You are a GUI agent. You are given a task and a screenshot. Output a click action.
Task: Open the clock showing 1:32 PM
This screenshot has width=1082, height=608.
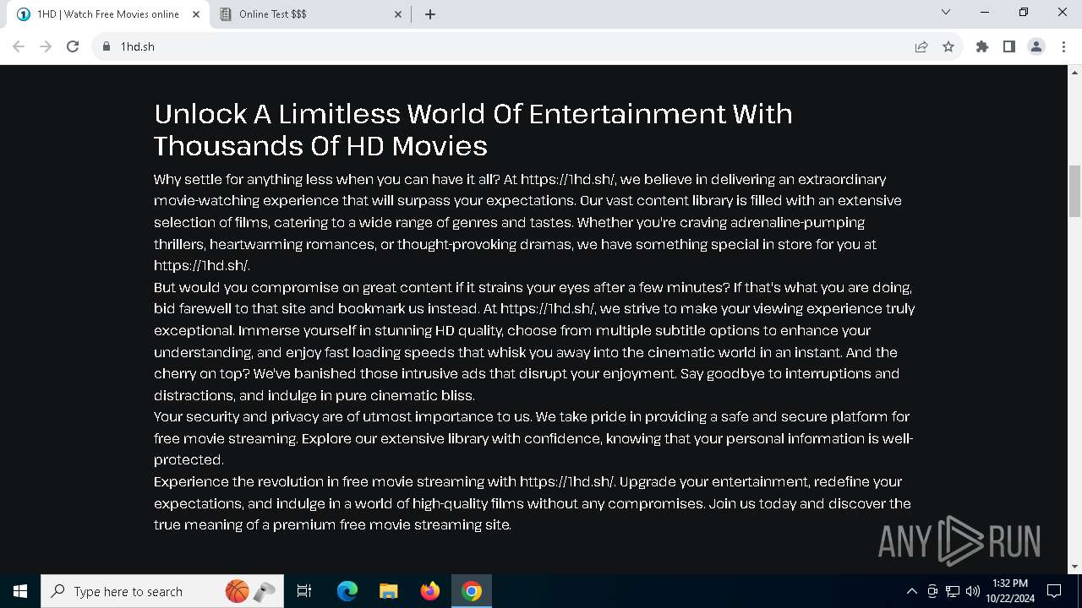pos(1010,591)
